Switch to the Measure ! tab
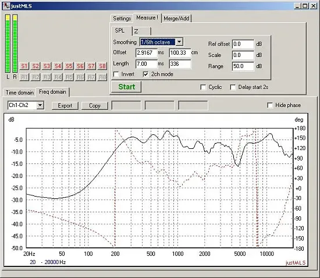The height and width of the screenshot is (278, 320). [147, 18]
